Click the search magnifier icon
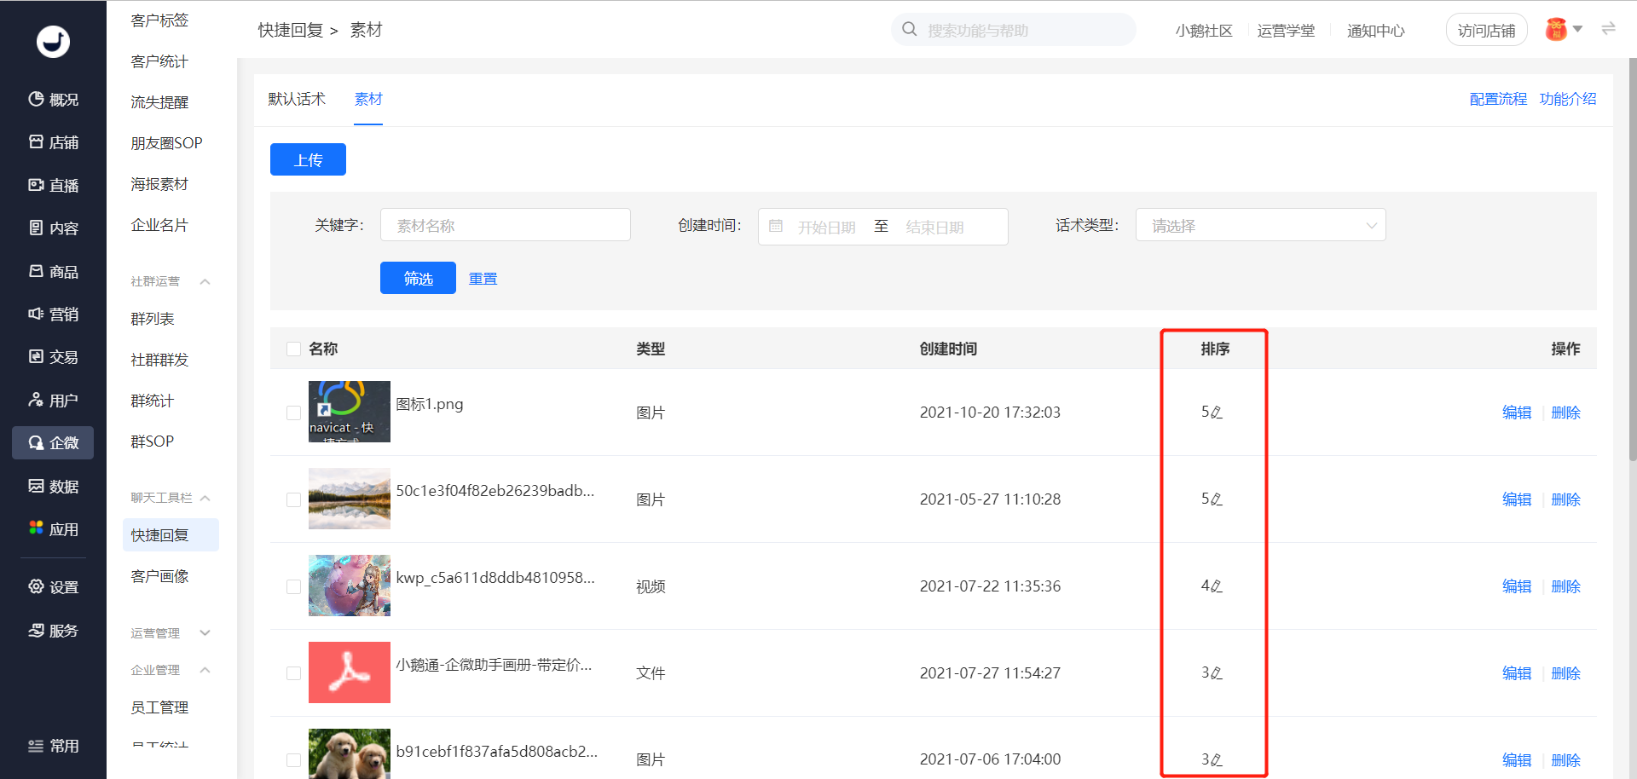Image resolution: width=1637 pixels, height=779 pixels. coord(910,30)
